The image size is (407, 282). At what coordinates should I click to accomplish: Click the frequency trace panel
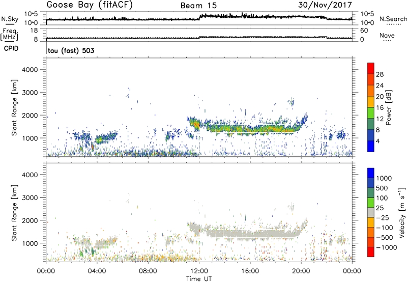(199, 35)
